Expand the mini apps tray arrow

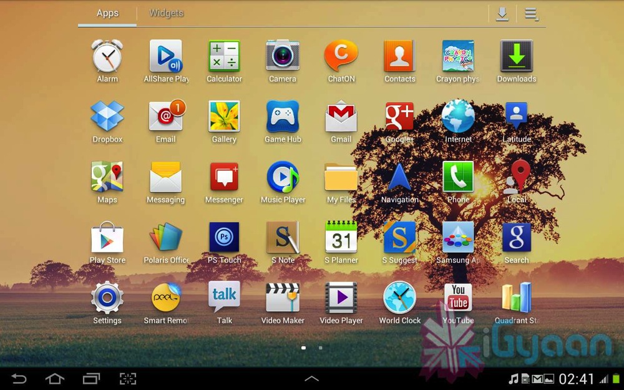point(311,378)
